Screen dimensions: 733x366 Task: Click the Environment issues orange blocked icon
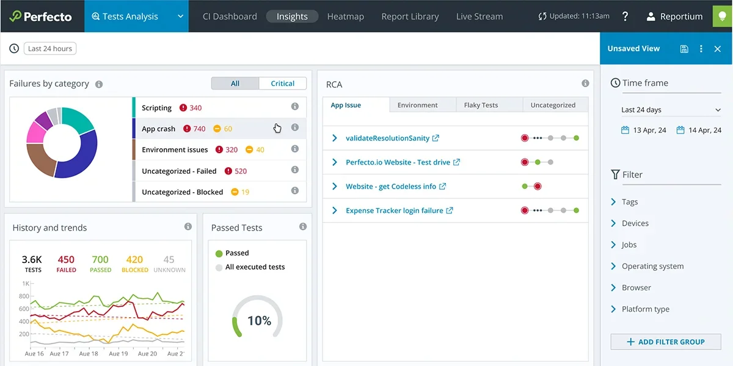(249, 149)
